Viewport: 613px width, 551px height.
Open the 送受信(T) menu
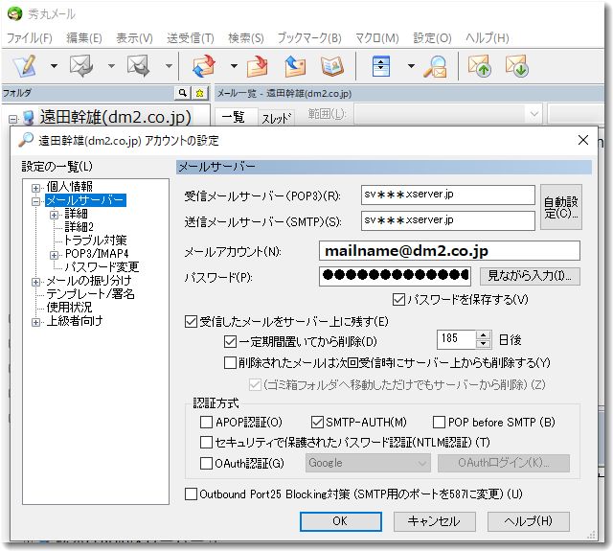tap(191, 38)
